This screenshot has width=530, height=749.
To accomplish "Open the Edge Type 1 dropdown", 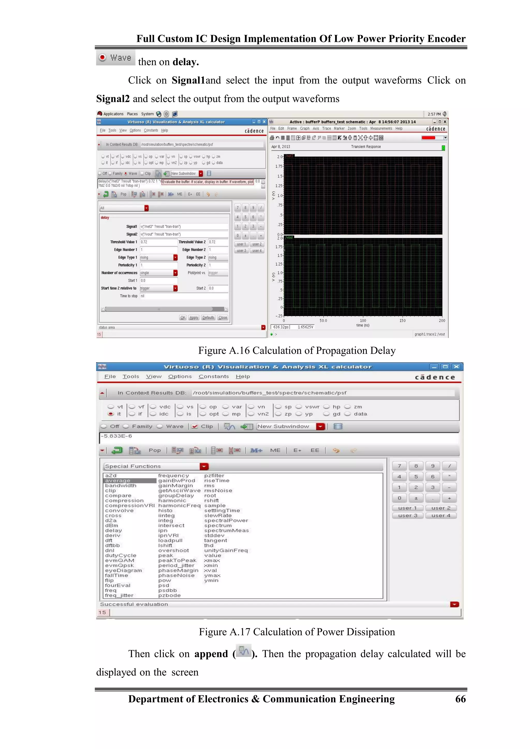I will (175, 258).
